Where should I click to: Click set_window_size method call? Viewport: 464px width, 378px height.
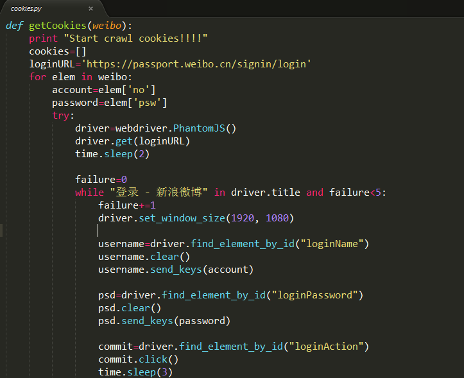(182, 218)
